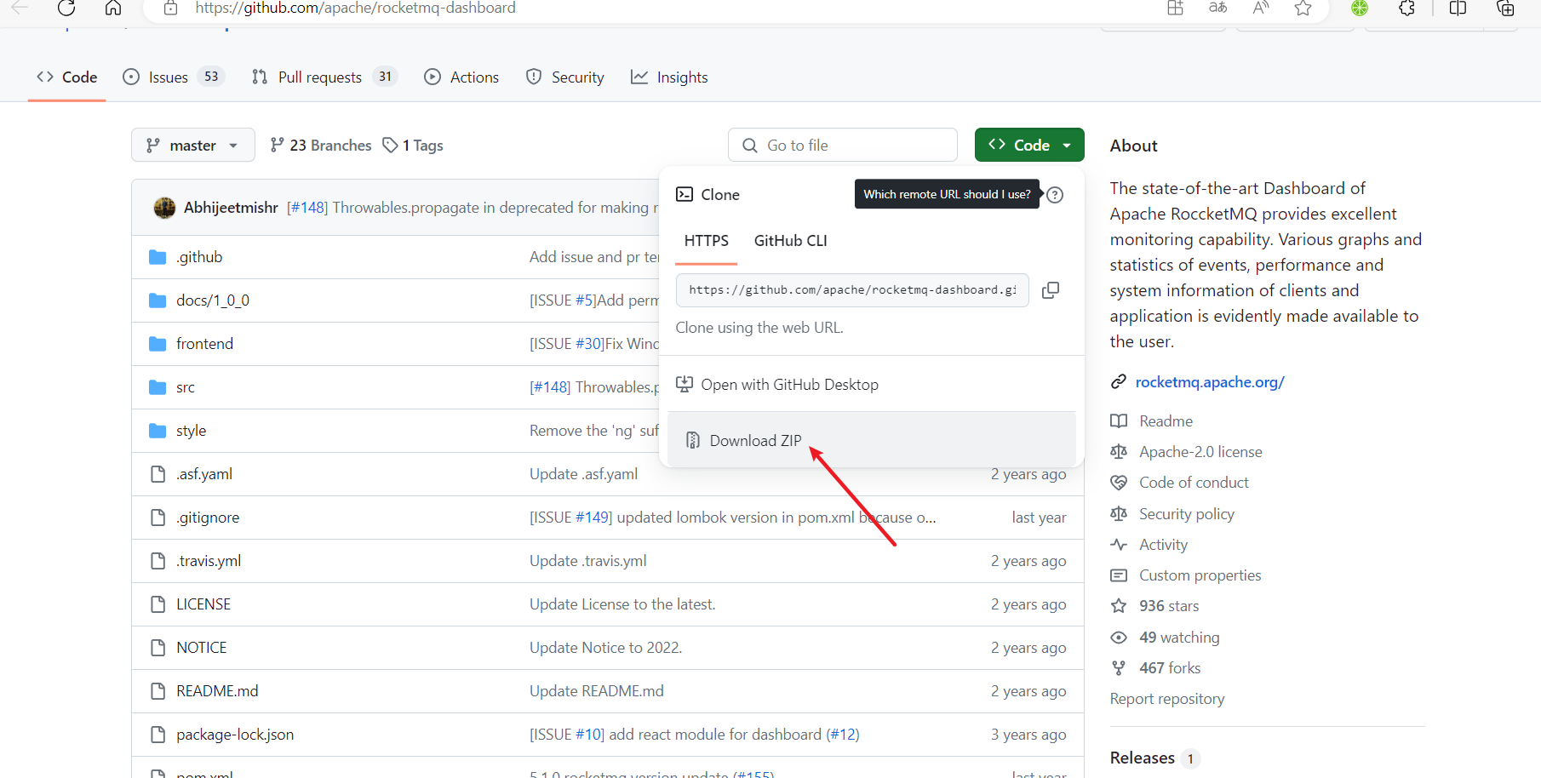Open browser extensions puzzle icon
This screenshot has height=778, width=1541.
[x=1406, y=8]
